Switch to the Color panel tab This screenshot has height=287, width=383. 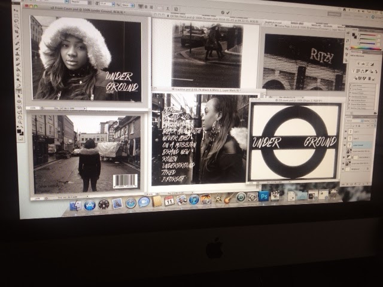355,30
